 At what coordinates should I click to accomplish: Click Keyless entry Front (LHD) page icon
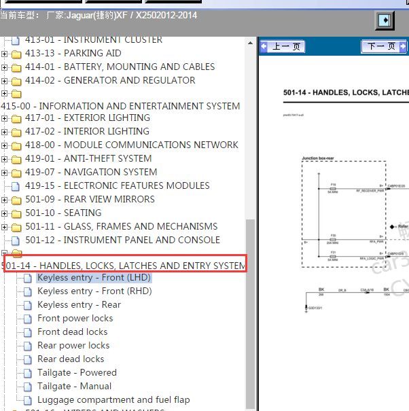[x=28, y=278]
